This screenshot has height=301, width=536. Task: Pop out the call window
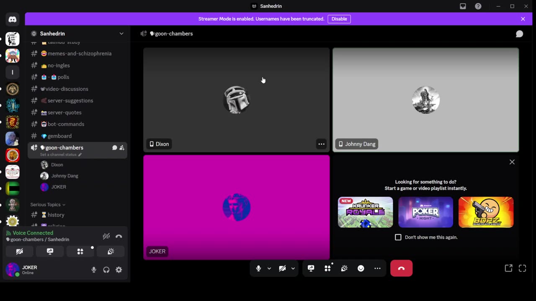508,268
